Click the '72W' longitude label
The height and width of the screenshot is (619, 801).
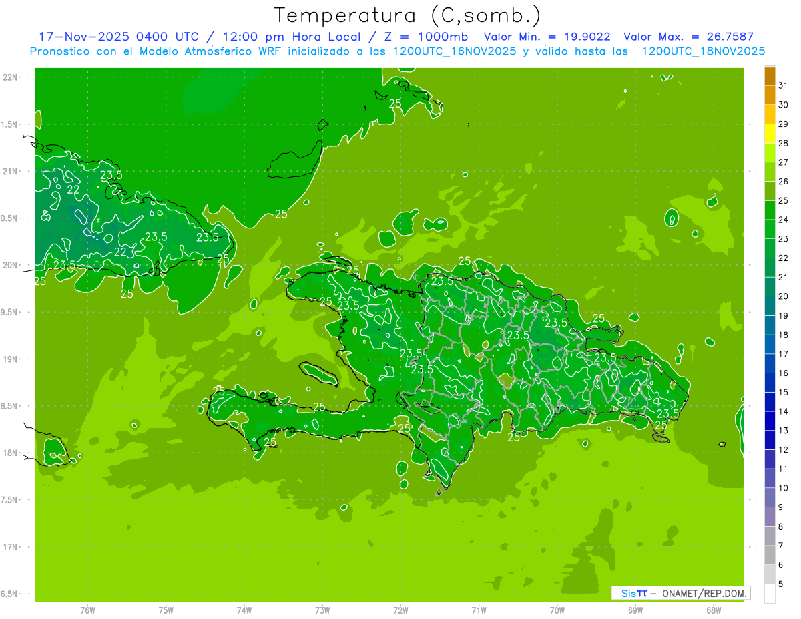tap(400, 610)
